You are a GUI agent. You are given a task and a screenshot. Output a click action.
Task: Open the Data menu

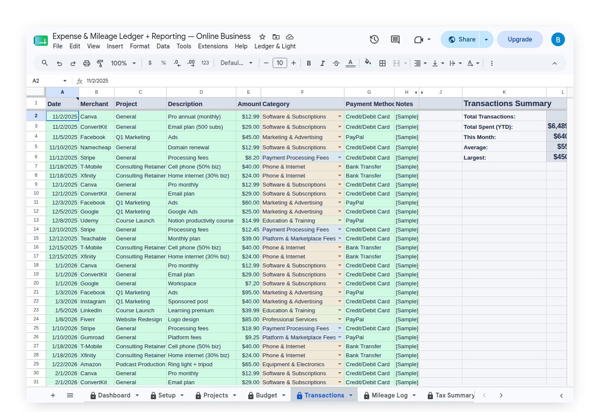(x=163, y=46)
